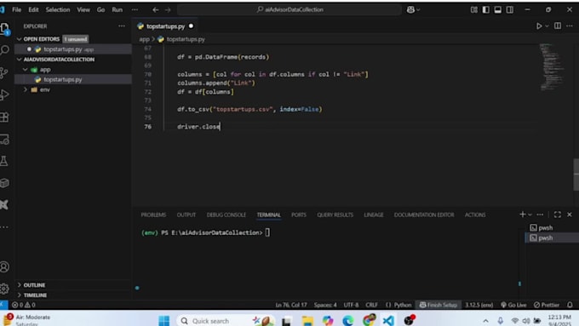Open Source Control view
The height and width of the screenshot is (326, 579).
click(4, 72)
